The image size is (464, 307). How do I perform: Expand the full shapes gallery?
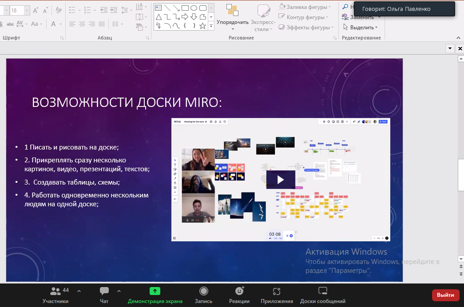tap(211, 26)
